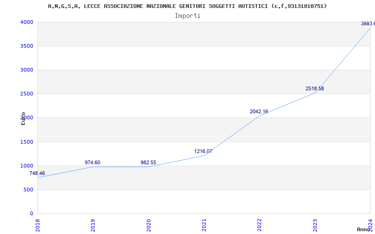
Task: Click the 748.46 data label
Action: pyautogui.click(x=37, y=174)
